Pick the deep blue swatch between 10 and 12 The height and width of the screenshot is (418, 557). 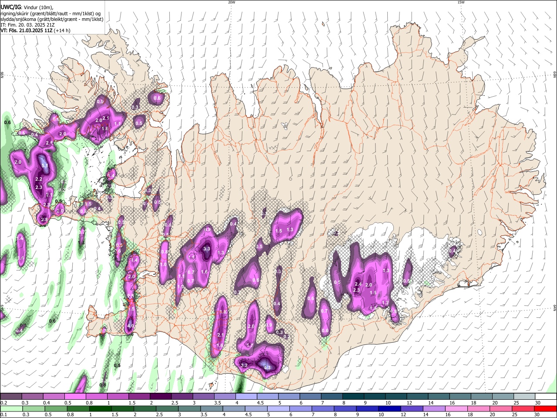389,408
